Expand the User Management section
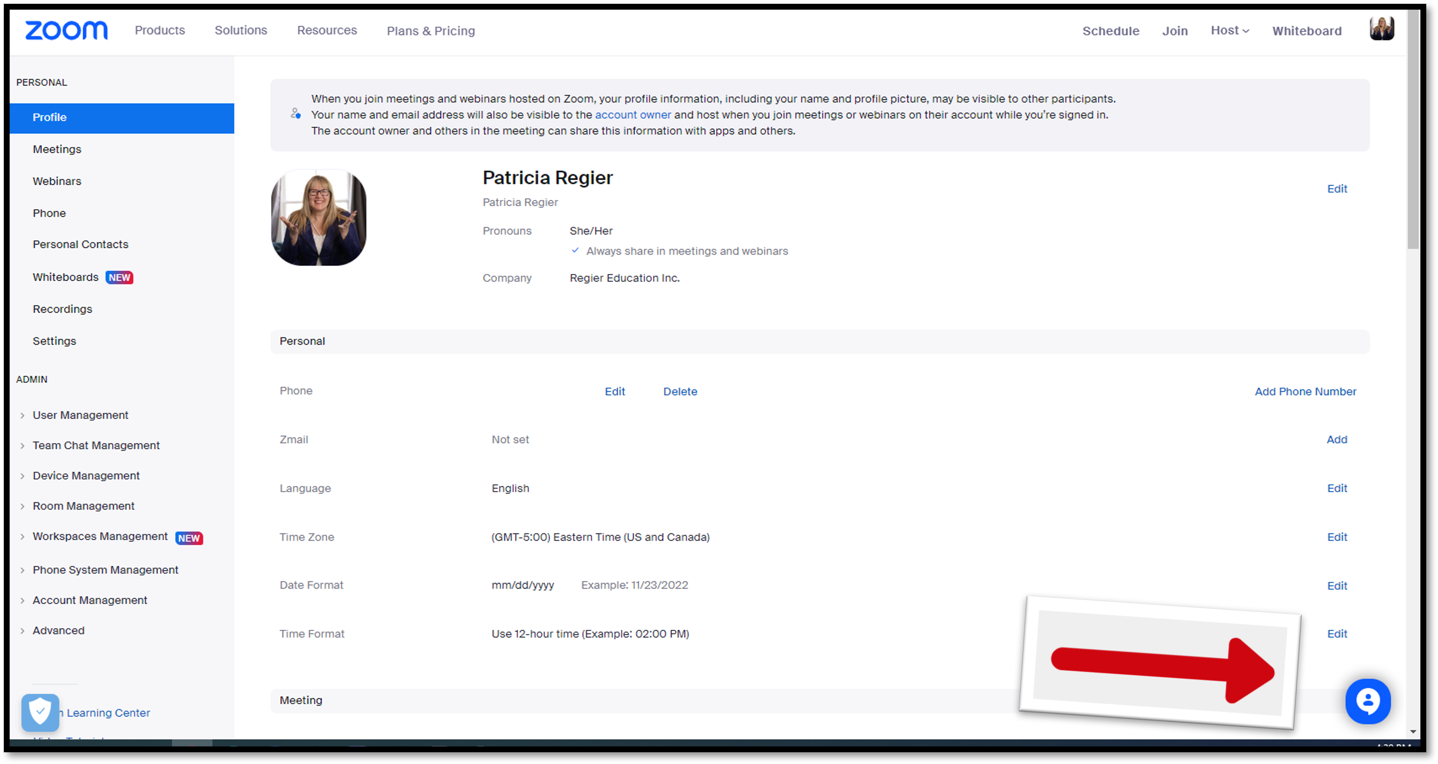The width and height of the screenshot is (1438, 764). (22, 415)
